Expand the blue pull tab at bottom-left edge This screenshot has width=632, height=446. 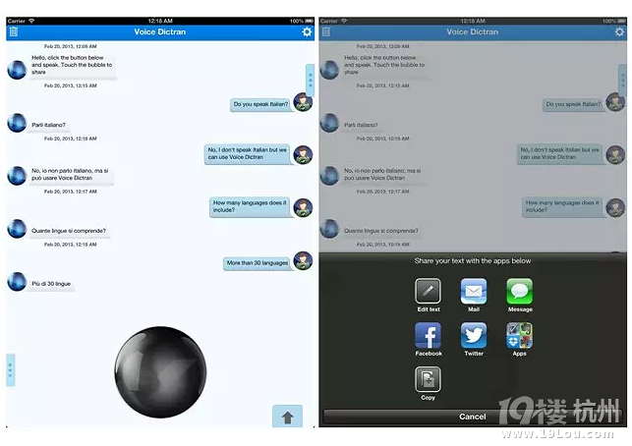coord(10,369)
